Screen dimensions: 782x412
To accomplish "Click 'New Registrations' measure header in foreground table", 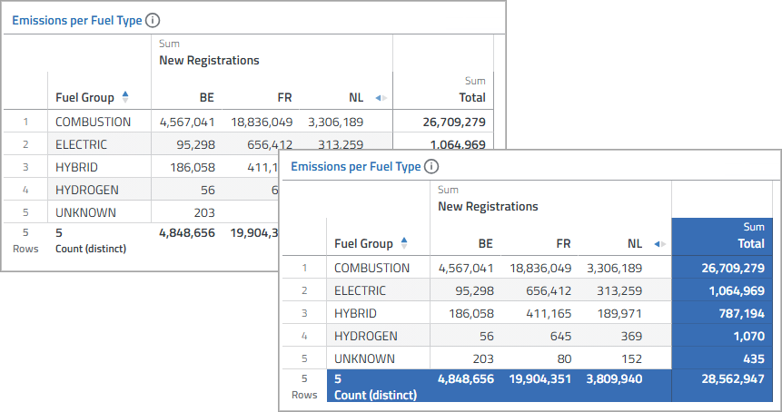I will tap(488, 206).
